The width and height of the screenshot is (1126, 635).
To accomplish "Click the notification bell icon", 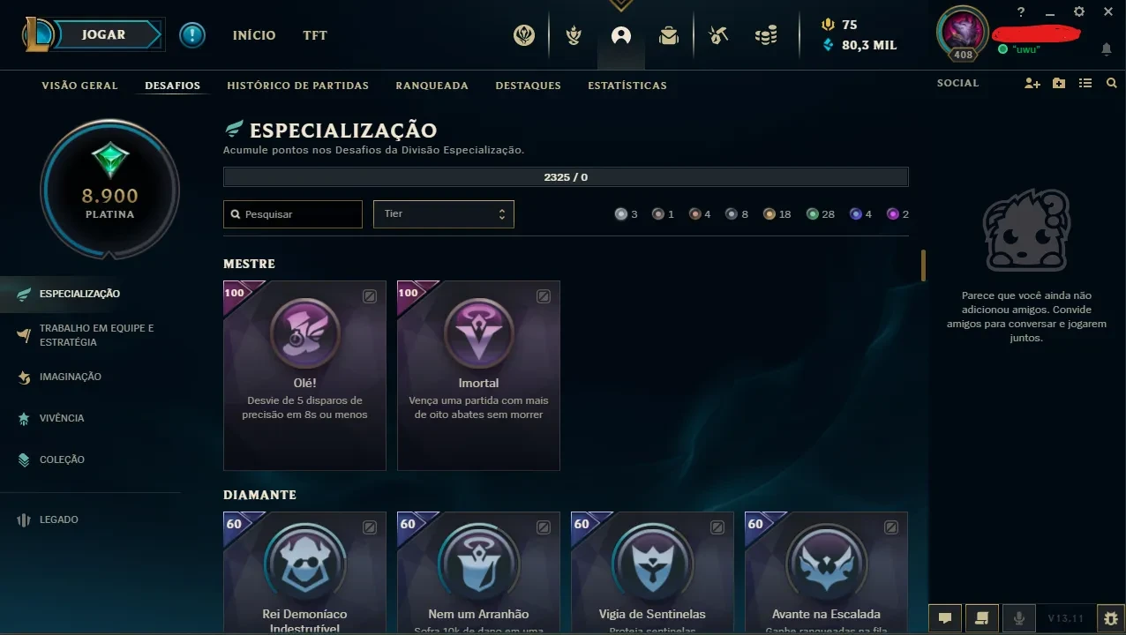I will pyautogui.click(x=1106, y=49).
